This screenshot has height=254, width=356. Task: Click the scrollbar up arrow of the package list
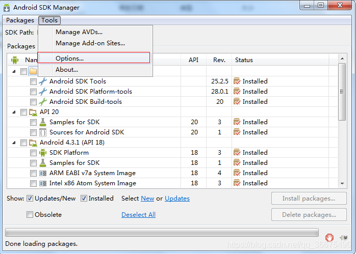(342, 59)
